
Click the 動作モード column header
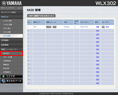[x=39, y=22]
